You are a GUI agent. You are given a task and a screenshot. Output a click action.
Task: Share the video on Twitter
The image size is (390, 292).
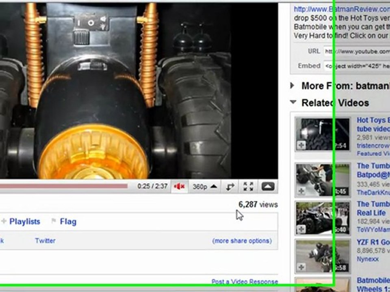pos(45,240)
